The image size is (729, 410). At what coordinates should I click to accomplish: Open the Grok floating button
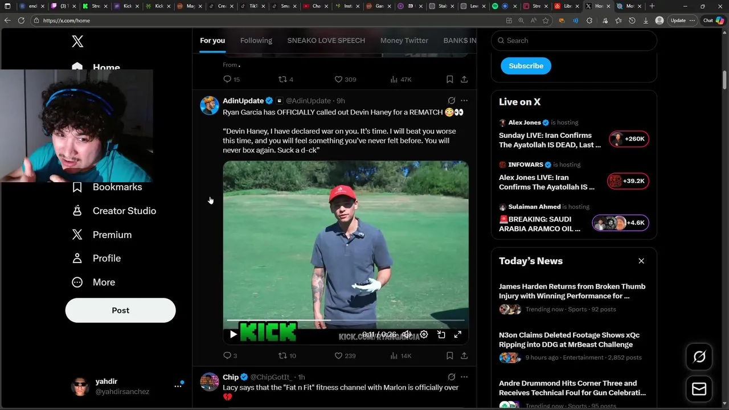699,357
